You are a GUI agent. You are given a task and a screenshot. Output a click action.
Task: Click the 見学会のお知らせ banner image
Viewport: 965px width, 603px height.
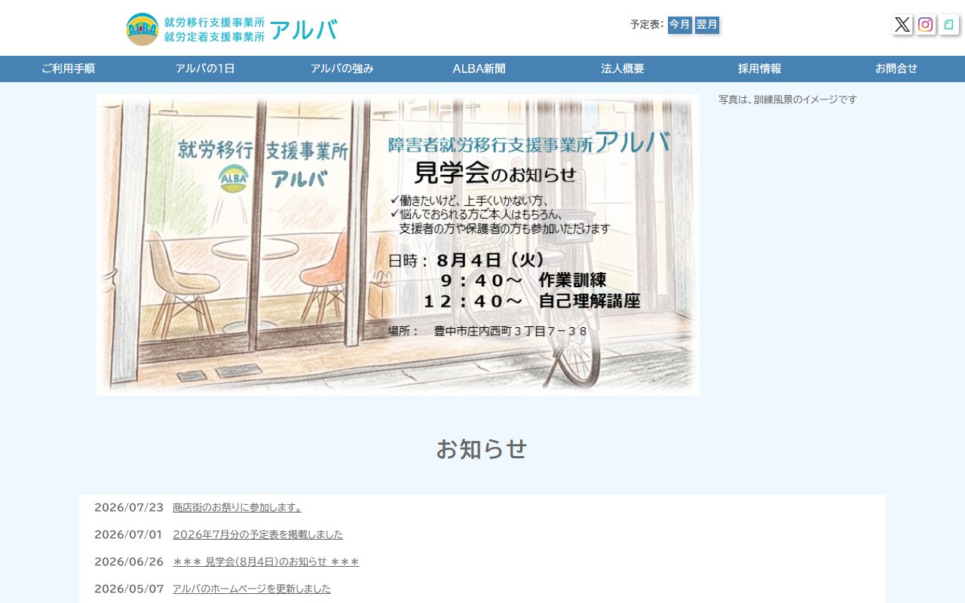pyautogui.click(x=398, y=245)
